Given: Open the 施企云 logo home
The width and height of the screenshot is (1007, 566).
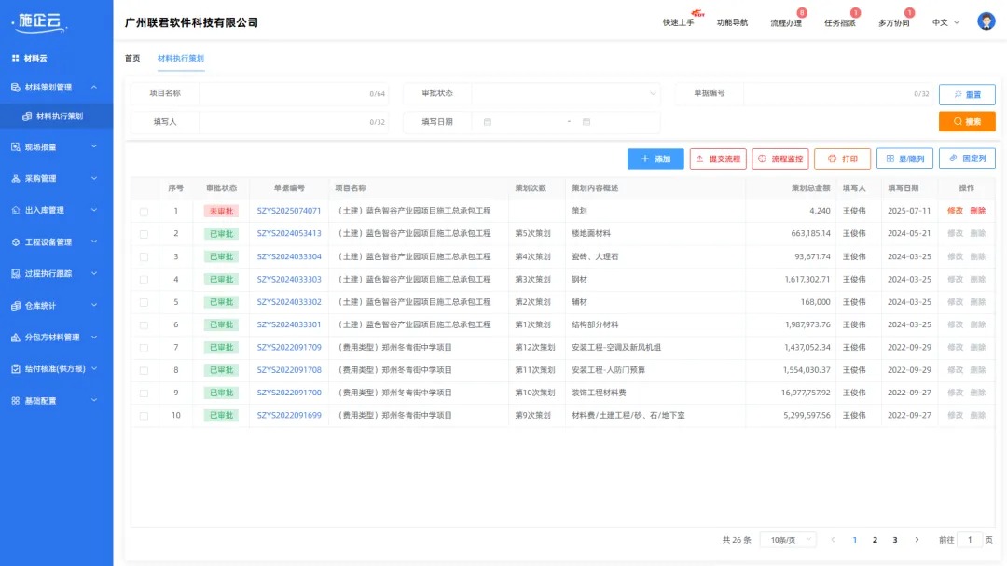Looking at the screenshot, I should pos(39,21).
